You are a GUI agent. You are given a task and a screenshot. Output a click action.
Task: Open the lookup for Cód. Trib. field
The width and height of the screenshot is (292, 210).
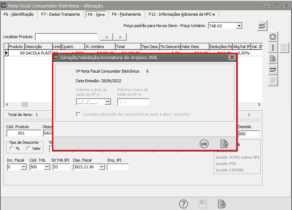47,167
